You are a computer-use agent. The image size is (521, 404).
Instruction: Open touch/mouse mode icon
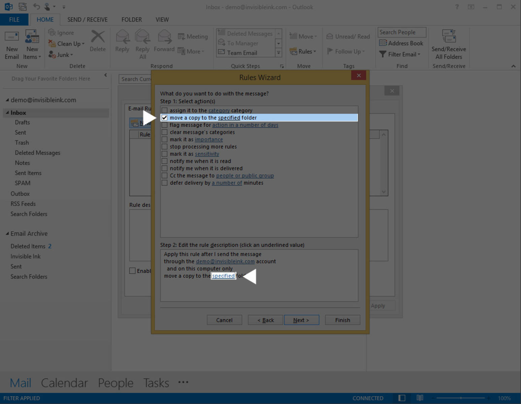click(47, 6)
